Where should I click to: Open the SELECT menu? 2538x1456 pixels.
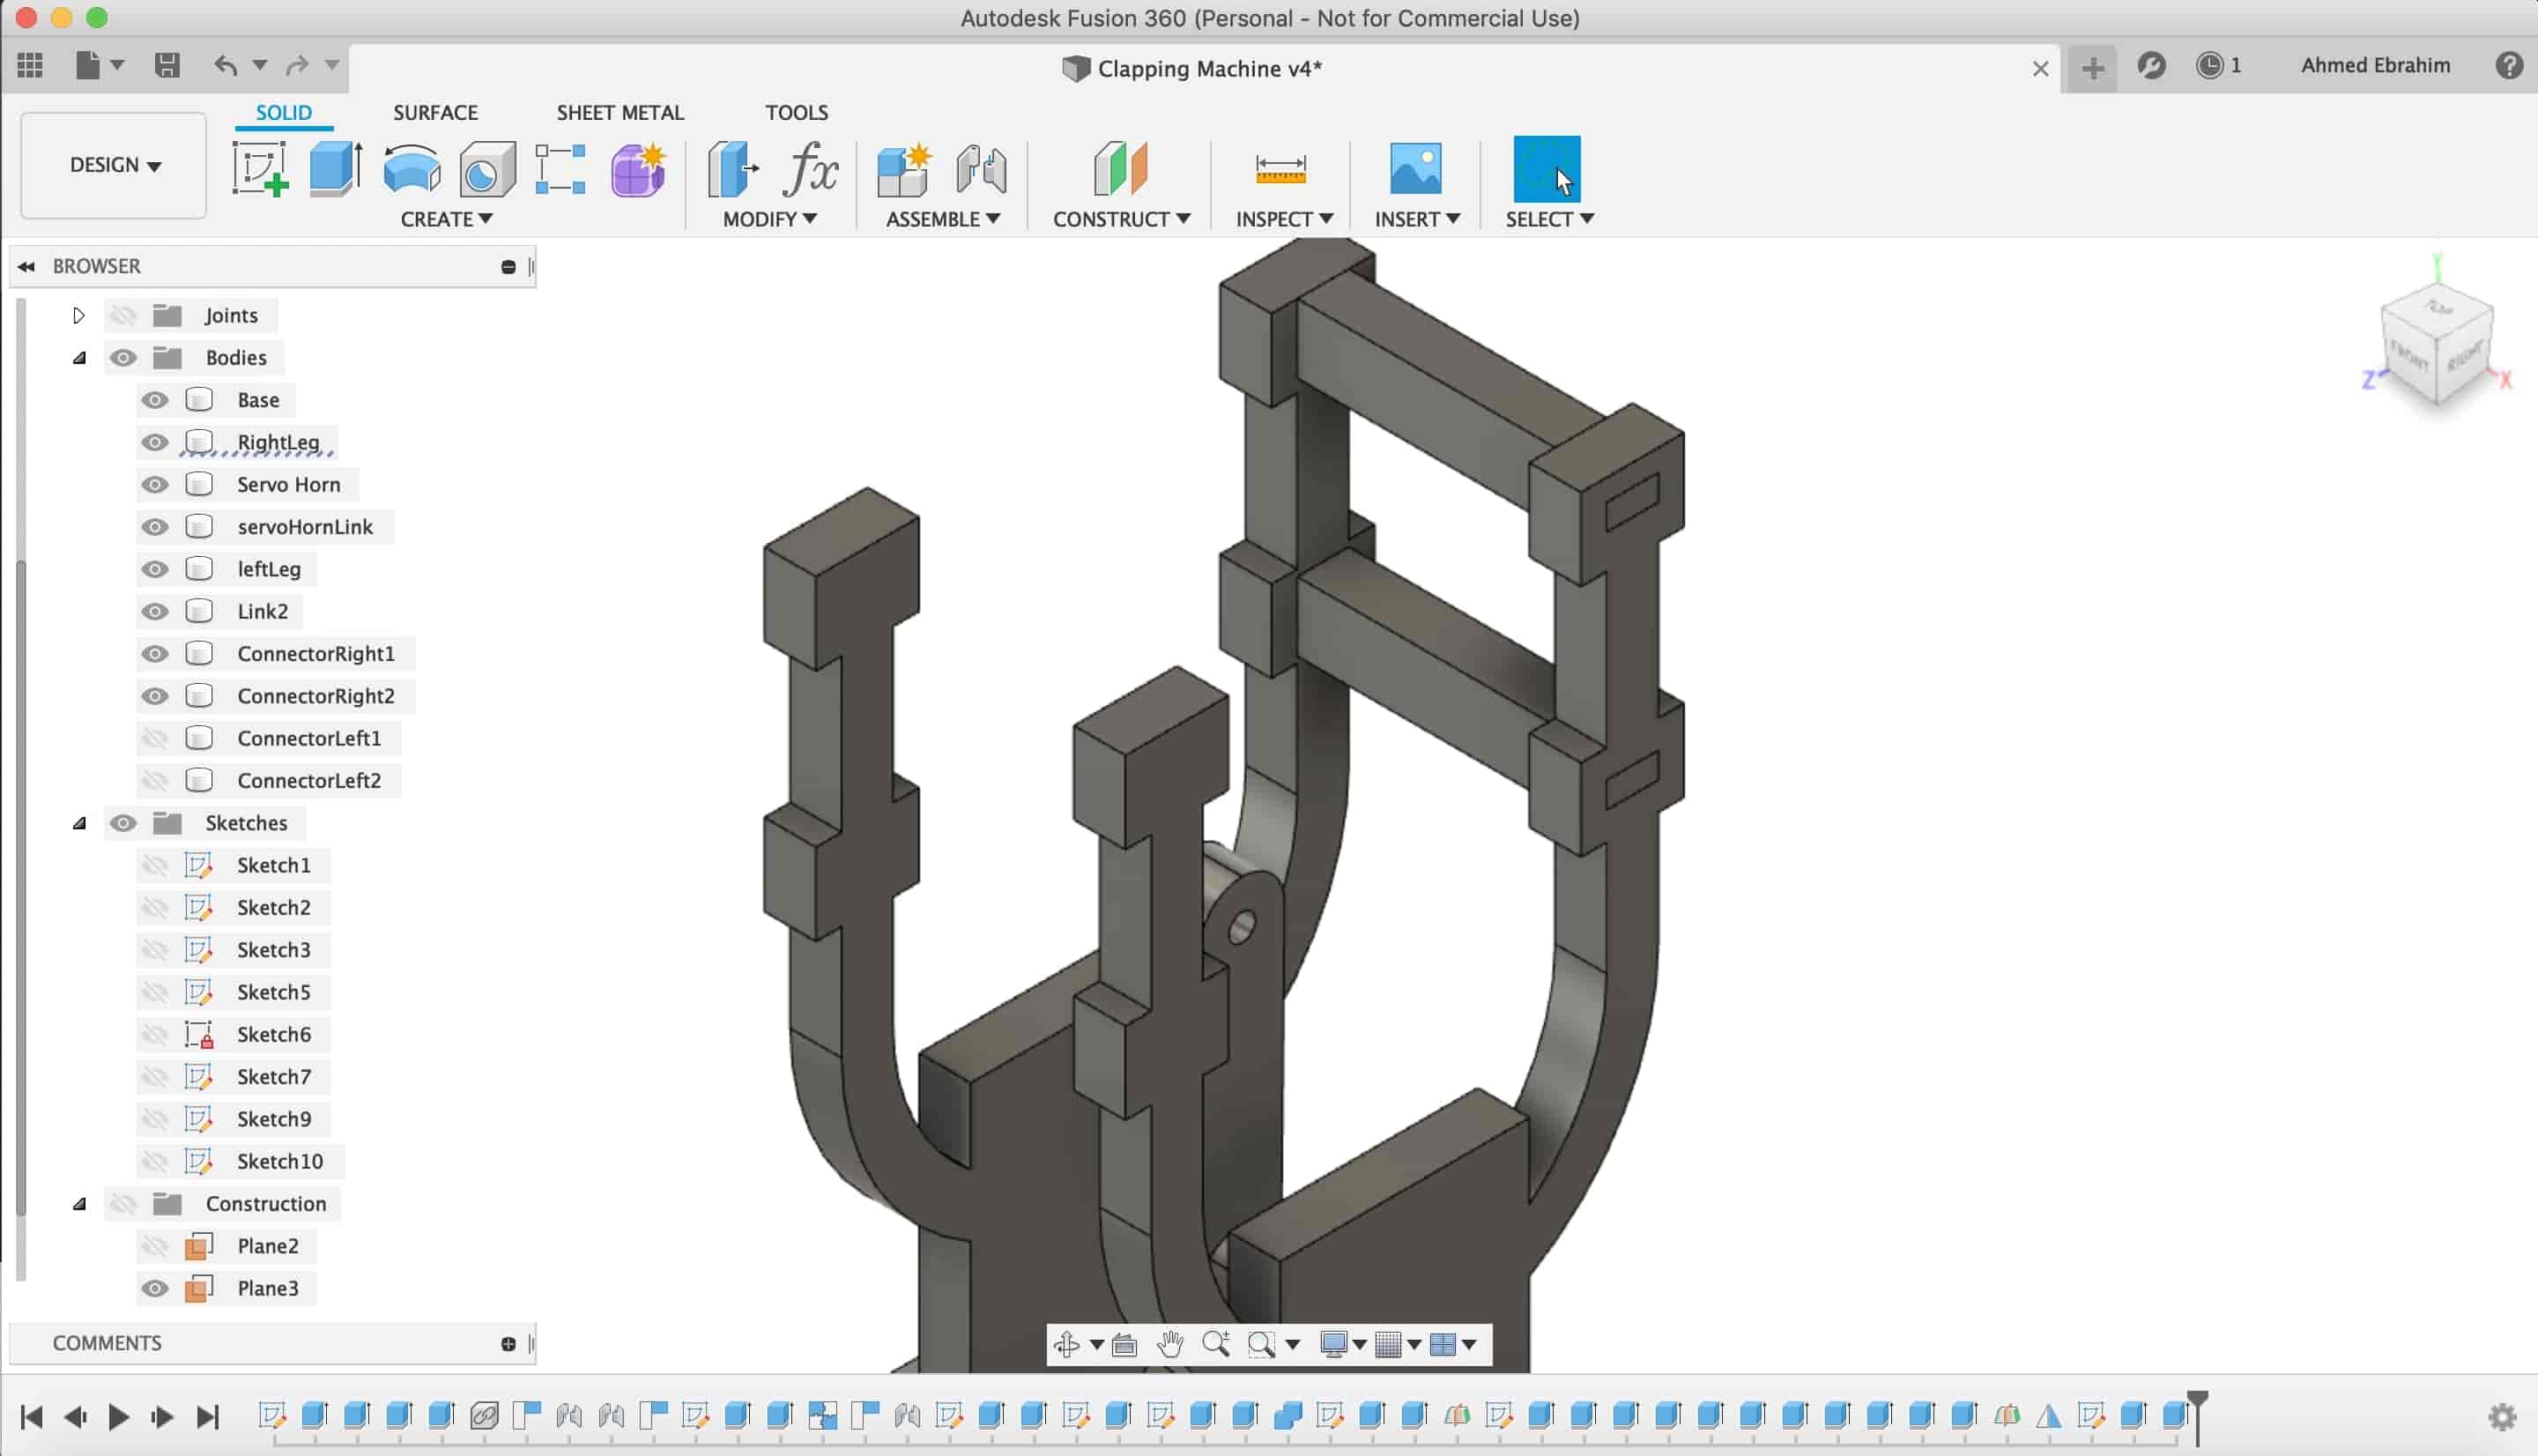pos(1548,219)
